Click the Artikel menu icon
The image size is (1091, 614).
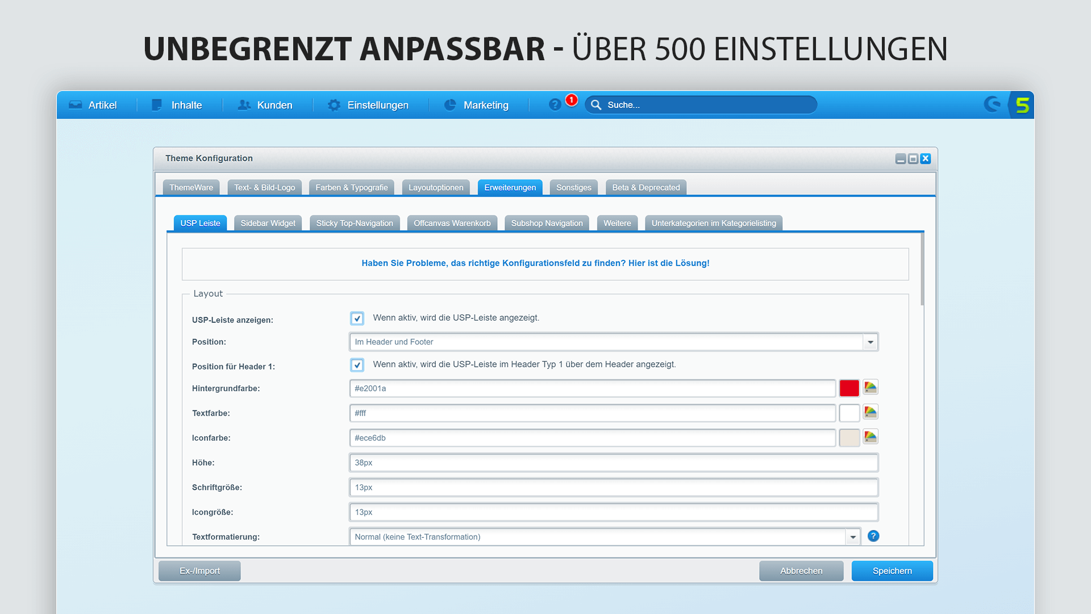pos(75,105)
